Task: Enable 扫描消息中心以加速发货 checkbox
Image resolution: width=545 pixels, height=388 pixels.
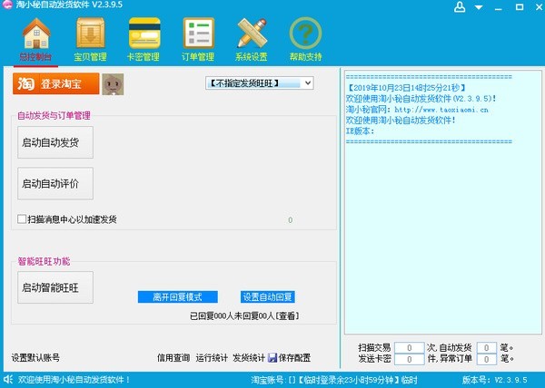Action: [23, 219]
